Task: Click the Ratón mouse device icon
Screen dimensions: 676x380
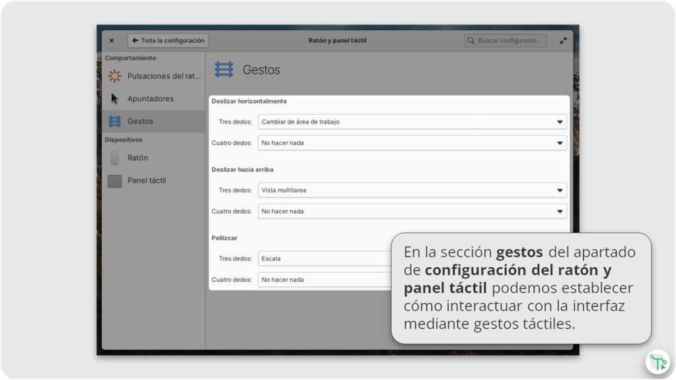Action: 115,158
